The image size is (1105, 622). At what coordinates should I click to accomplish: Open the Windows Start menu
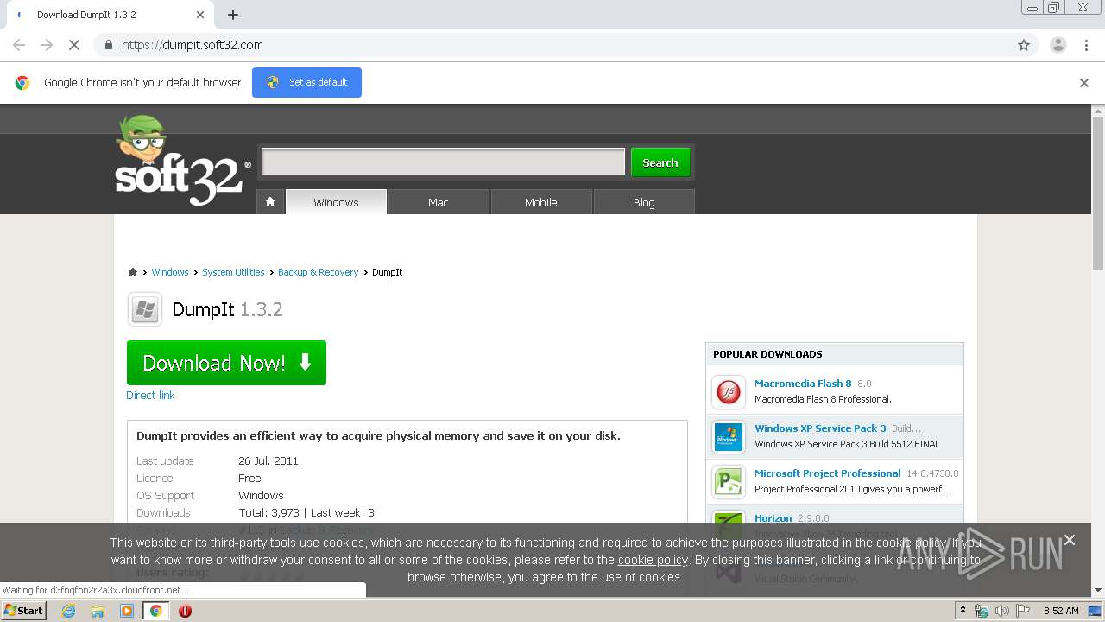(x=23, y=611)
